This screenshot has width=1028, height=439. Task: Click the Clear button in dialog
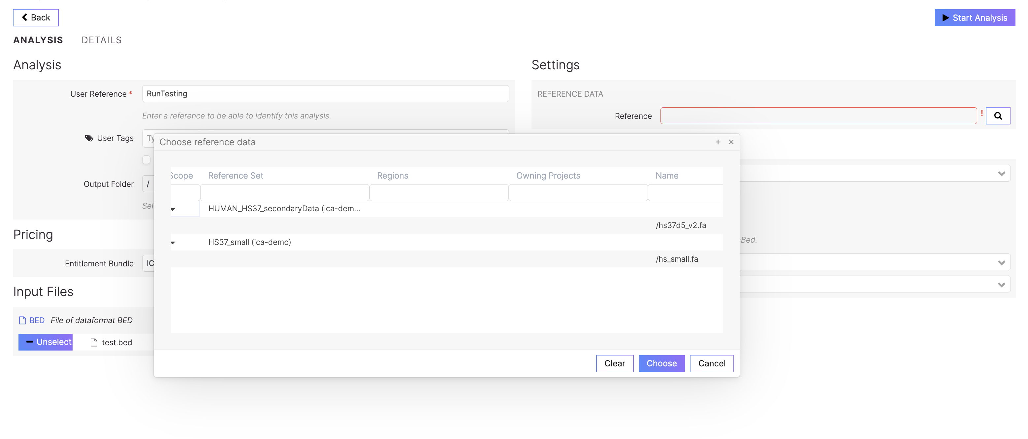[x=614, y=363]
